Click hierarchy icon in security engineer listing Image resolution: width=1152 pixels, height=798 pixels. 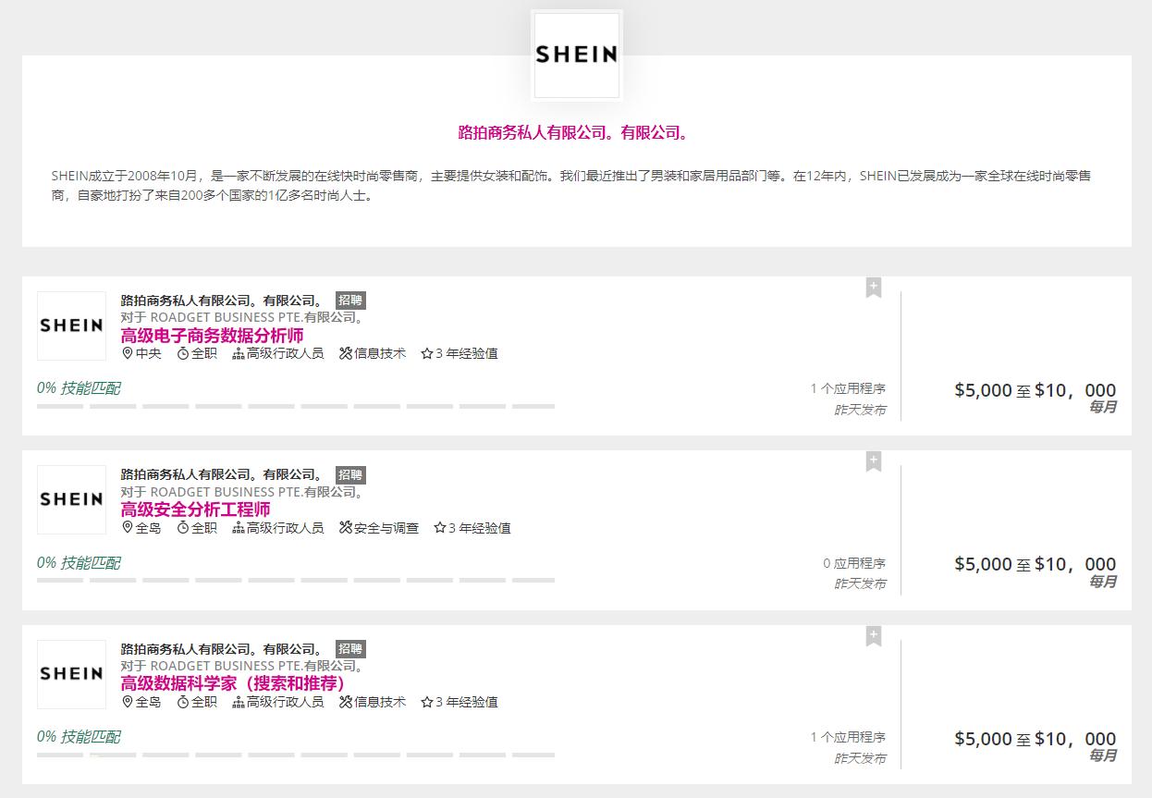coord(239,528)
